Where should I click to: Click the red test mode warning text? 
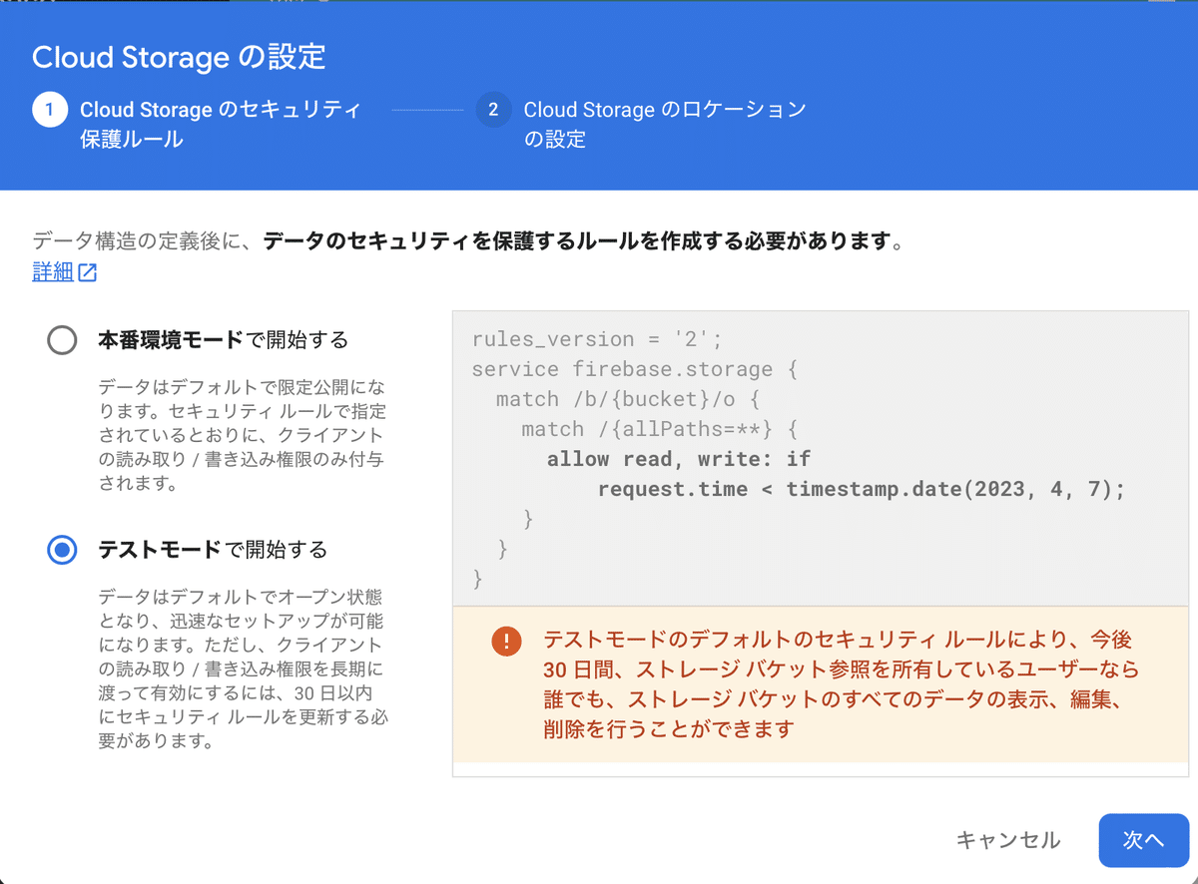(841, 683)
